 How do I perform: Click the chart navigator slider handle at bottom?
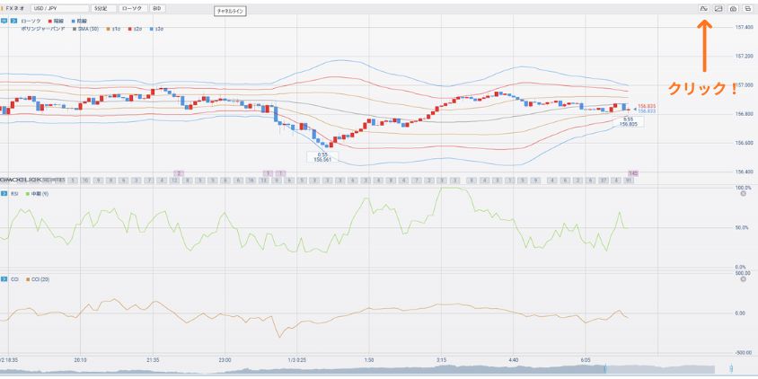coord(605,368)
